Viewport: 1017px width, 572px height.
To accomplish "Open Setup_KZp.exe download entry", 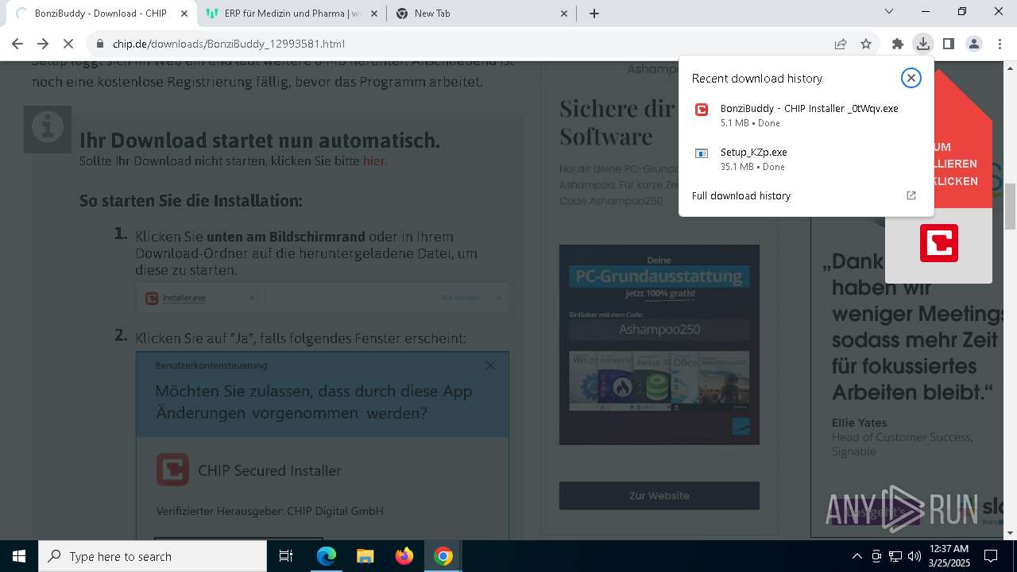I will [806, 159].
